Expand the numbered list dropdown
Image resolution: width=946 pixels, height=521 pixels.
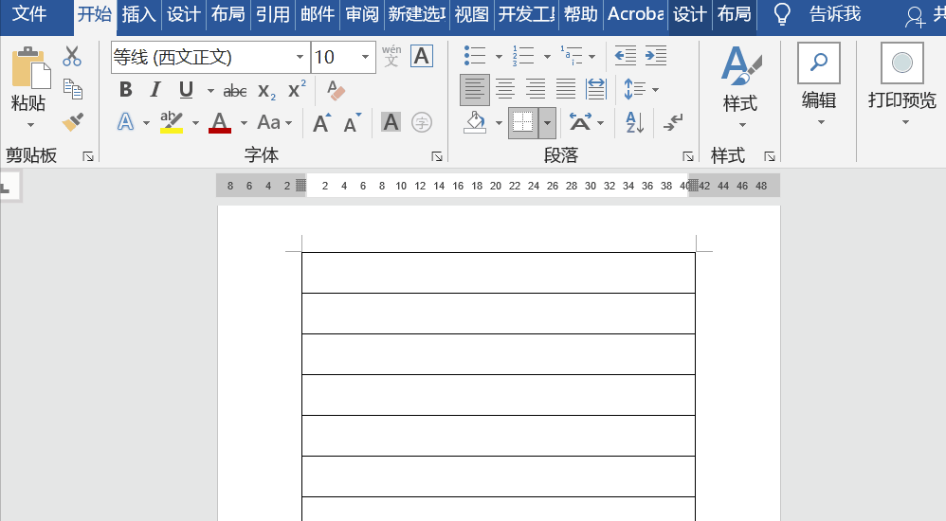click(547, 57)
